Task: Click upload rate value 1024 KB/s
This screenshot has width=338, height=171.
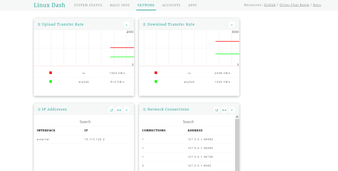Action: 117,73
